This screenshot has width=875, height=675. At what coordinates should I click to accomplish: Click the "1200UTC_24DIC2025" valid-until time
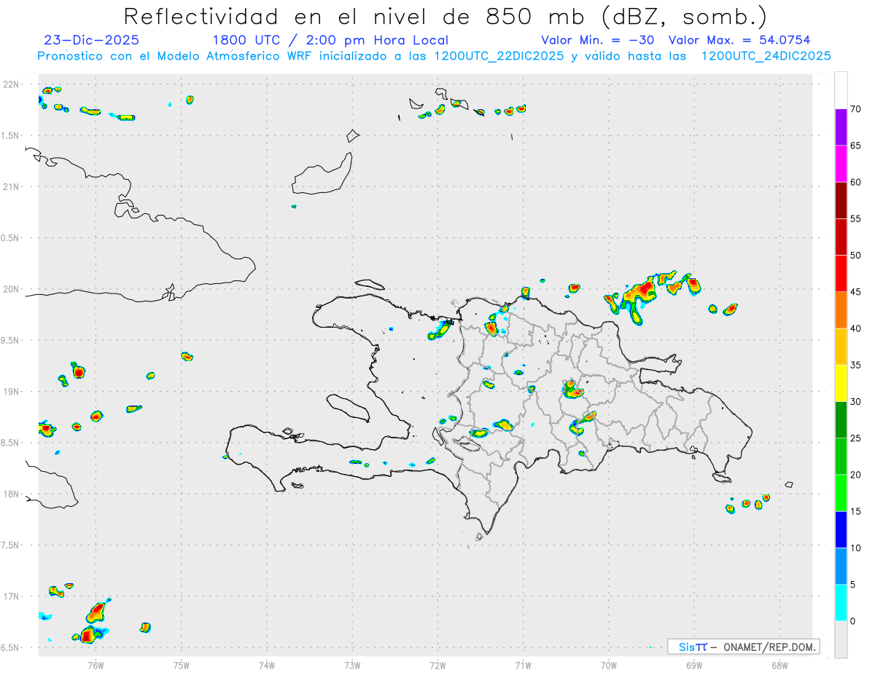[766, 56]
